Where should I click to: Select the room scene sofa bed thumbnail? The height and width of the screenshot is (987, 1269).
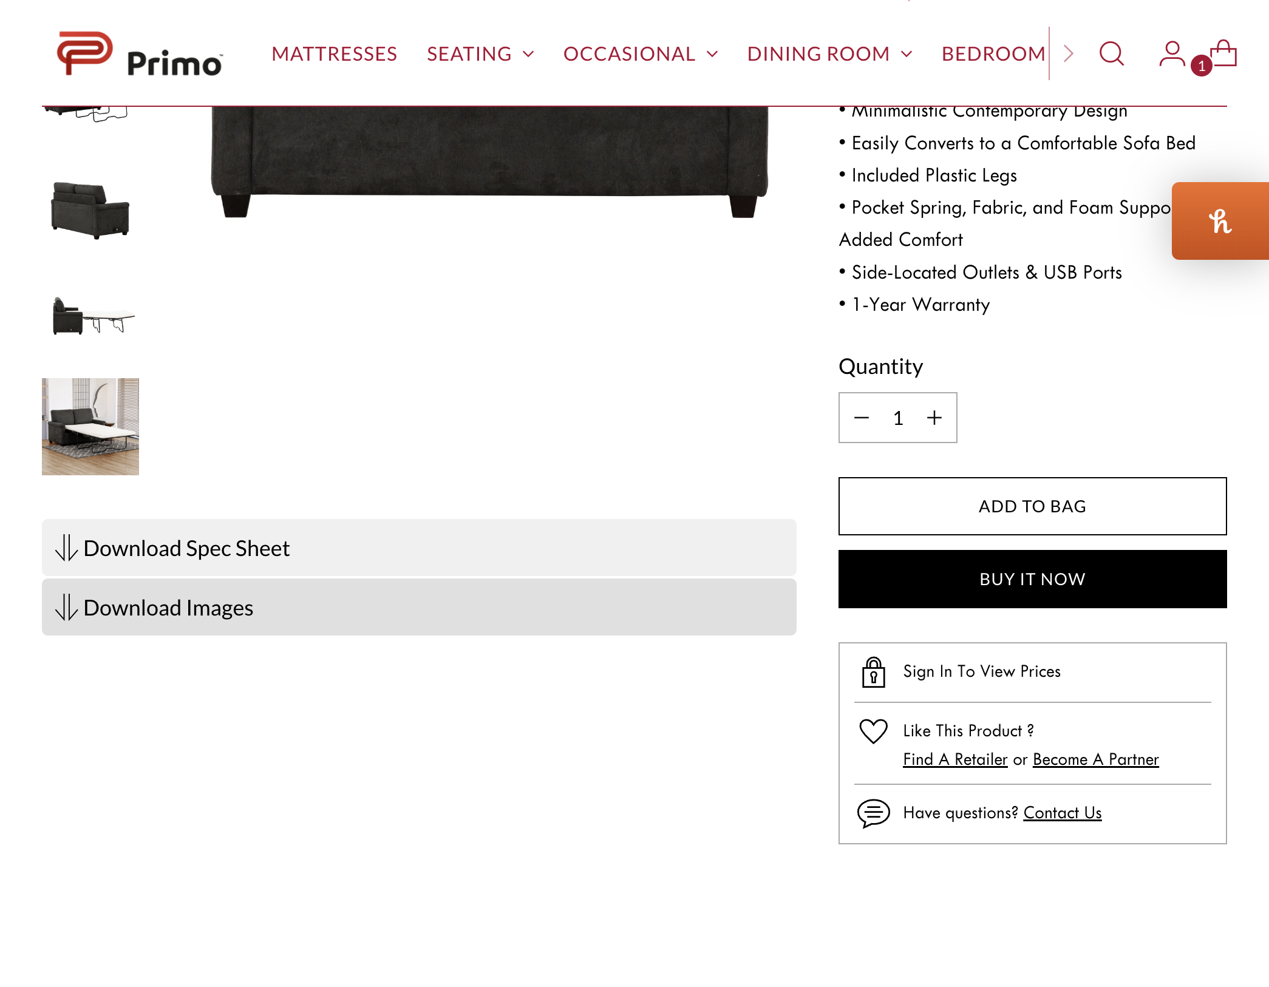coord(90,427)
